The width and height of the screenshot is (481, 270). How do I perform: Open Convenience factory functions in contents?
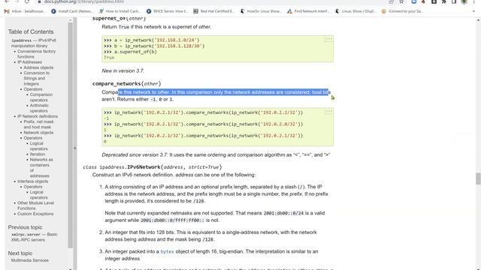pyautogui.click(x=36, y=54)
